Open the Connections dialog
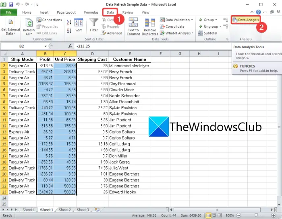The image size is (282, 219). 49,20
